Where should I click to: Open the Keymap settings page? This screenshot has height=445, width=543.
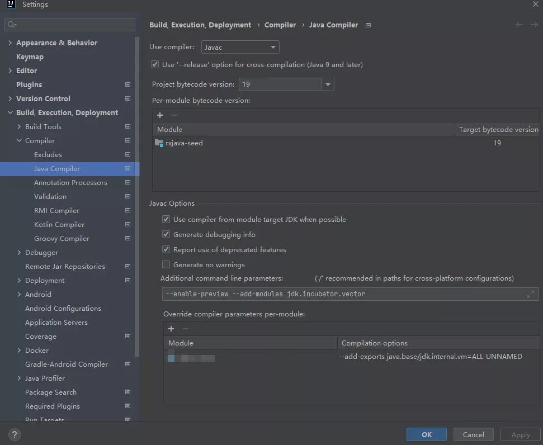[30, 57]
